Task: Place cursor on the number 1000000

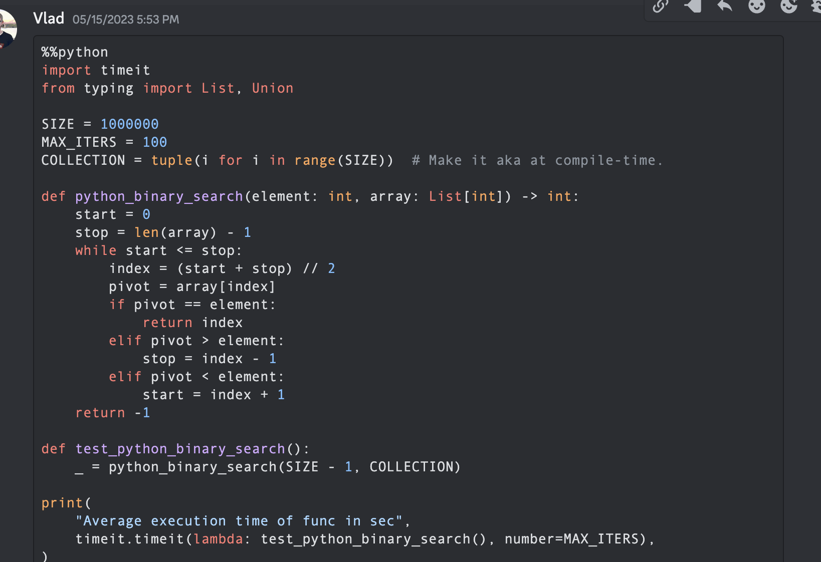Action: click(129, 124)
